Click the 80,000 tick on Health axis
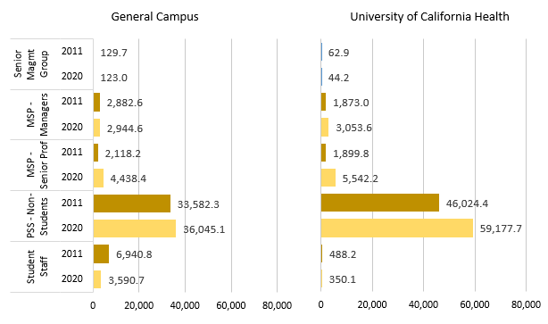The image size is (548, 324). point(526,304)
